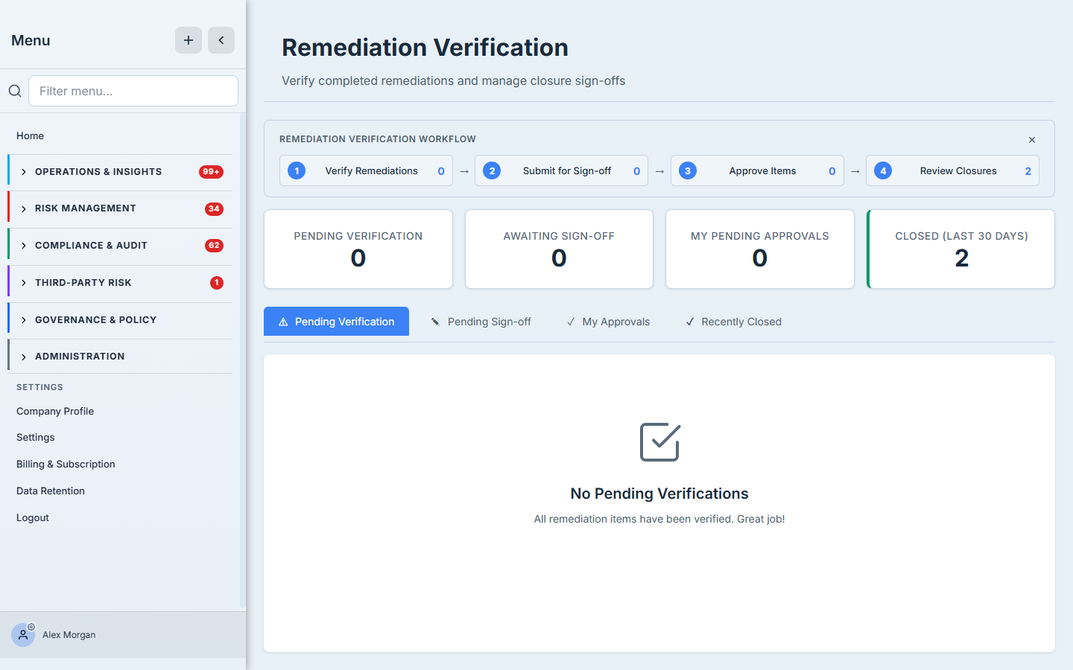Expand Compliance & Audit chevron
This screenshot has width=1073, height=670.
(24, 246)
